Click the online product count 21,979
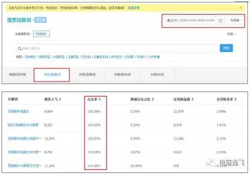This screenshot has height=174, width=252. pyautogui.click(x=179, y=111)
